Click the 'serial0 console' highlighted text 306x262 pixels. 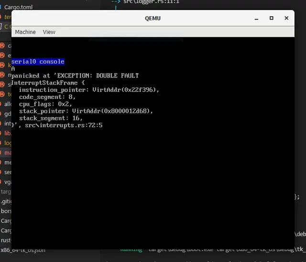(38, 62)
